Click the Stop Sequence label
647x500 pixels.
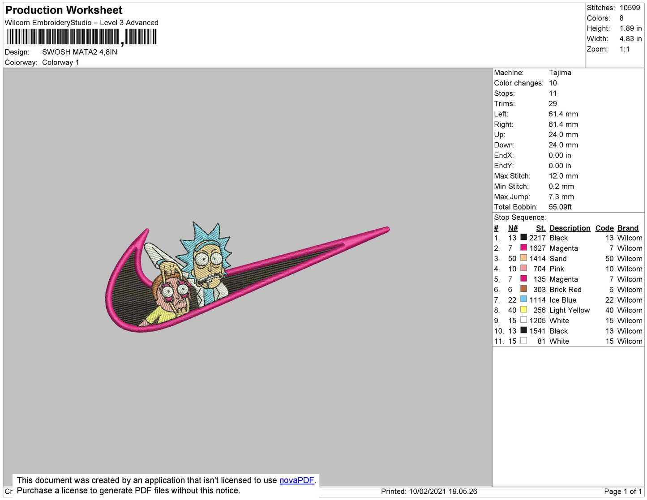(519, 218)
